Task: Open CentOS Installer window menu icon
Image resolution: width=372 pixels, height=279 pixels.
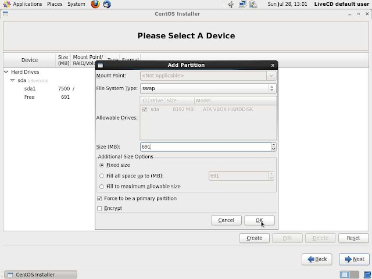Action: (5, 14)
